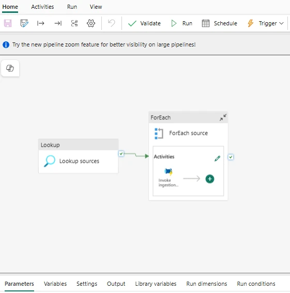The image size is (290, 293).
Task: Open the Run dimensions tab
Action: pyautogui.click(x=207, y=284)
